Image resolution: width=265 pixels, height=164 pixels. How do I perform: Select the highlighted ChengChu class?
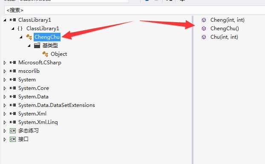tap(47, 37)
